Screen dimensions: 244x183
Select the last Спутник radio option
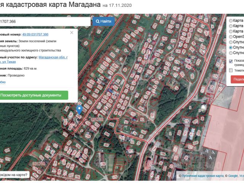click(231, 53)
